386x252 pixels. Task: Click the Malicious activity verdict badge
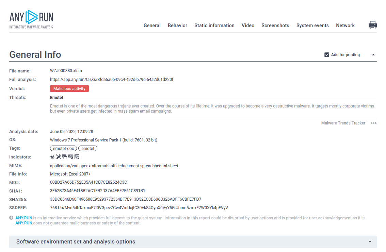point(69,88)
